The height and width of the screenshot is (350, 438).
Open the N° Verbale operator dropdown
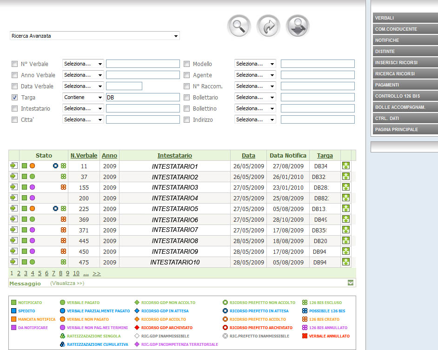coord(83,64)
